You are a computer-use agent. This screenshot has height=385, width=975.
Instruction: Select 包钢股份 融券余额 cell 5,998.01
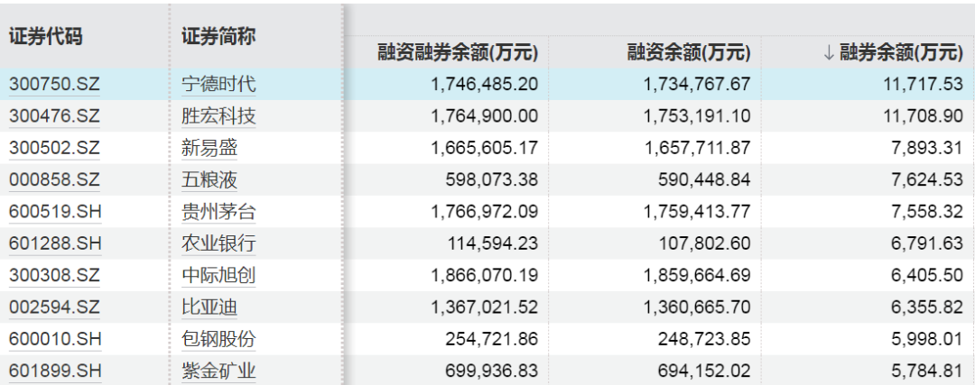point(928,339)
